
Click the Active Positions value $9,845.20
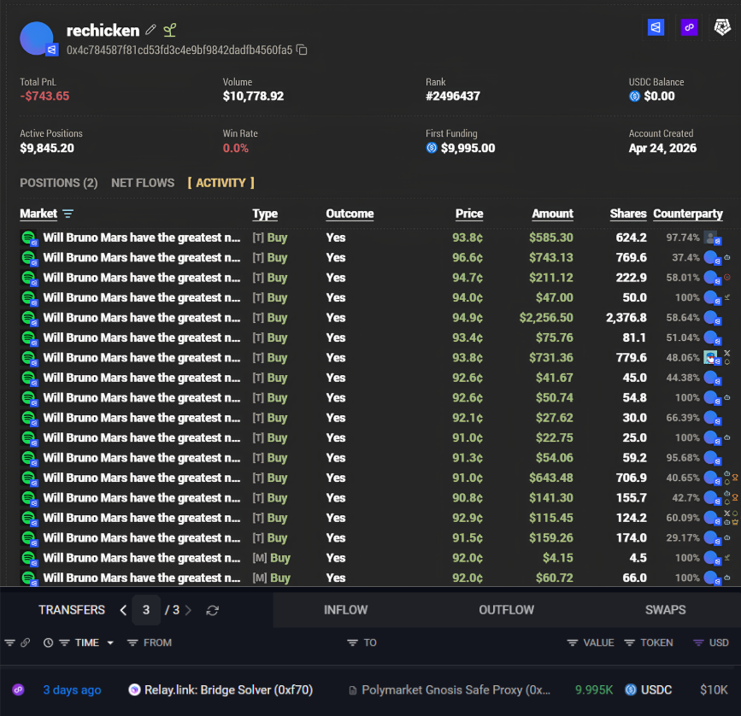coord(47,149)
